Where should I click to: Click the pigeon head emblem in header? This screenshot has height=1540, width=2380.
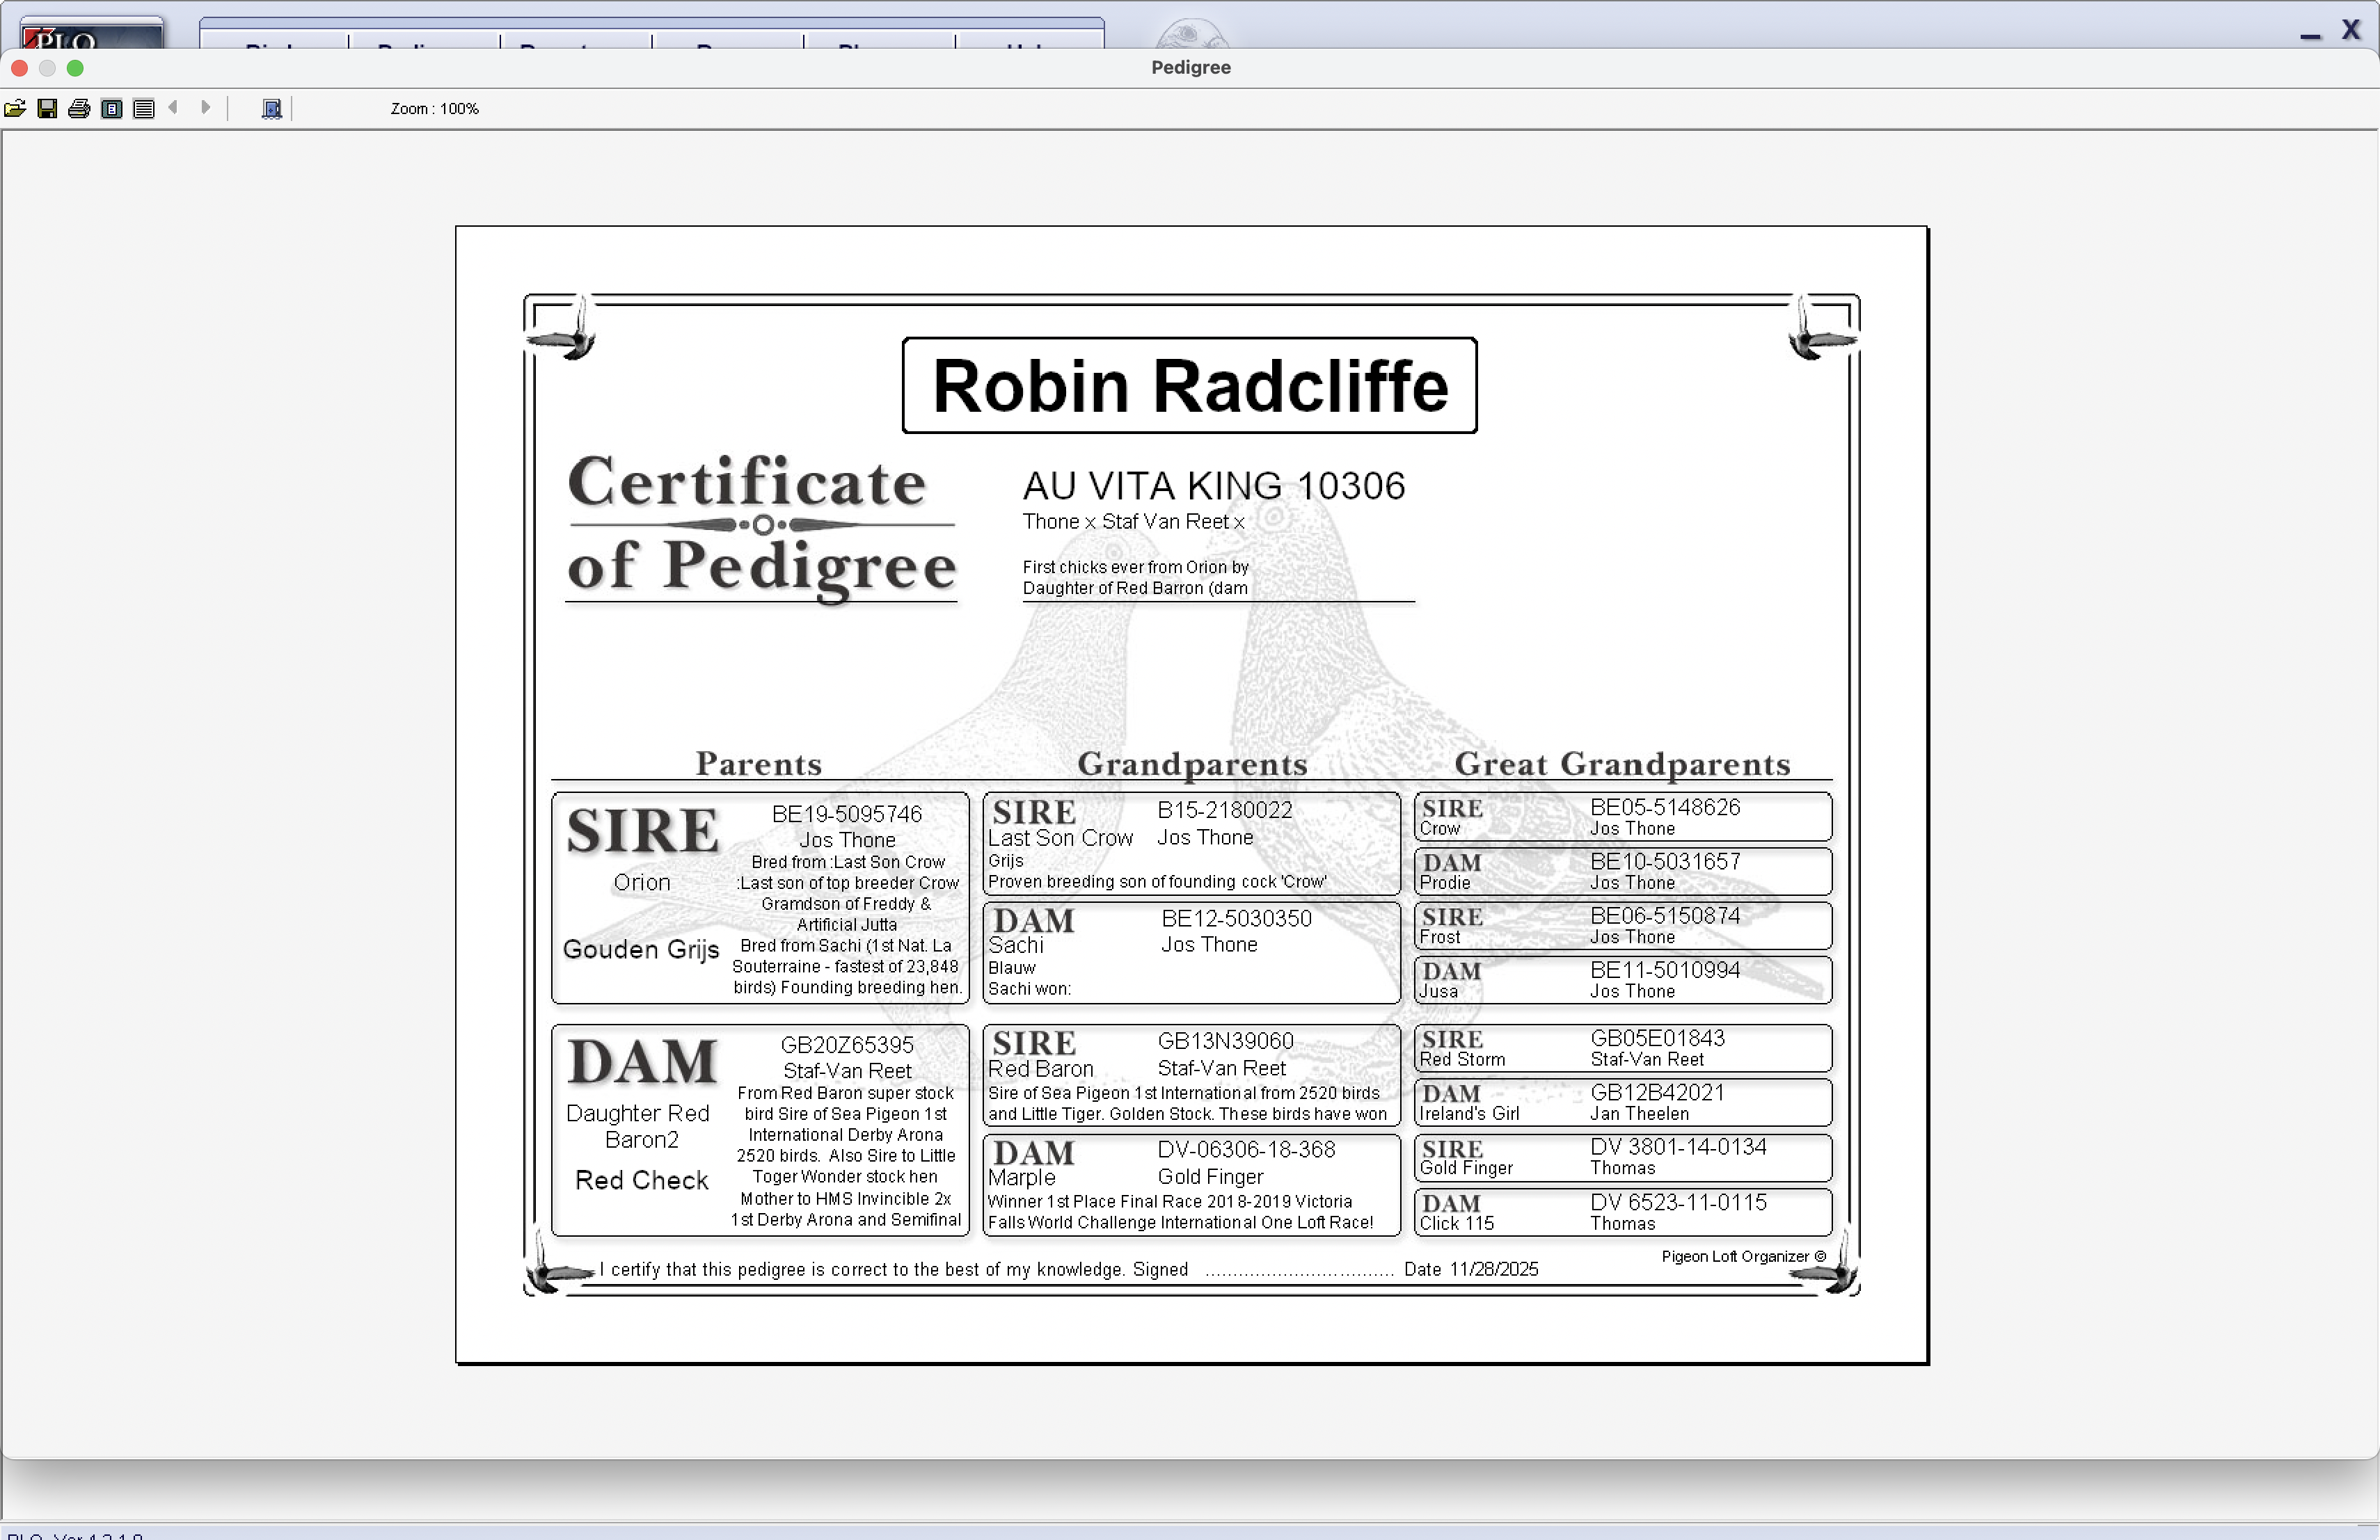tap(1189, 36)
